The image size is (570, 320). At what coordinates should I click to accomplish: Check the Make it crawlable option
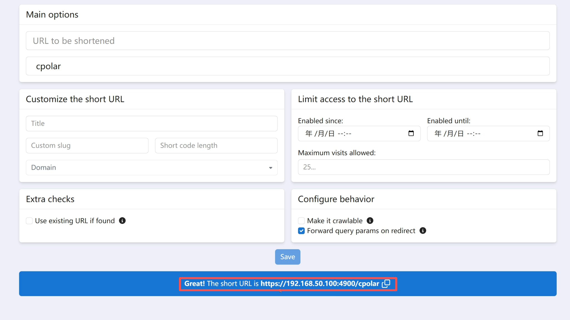pyautogui.click(x=301, y=221)
